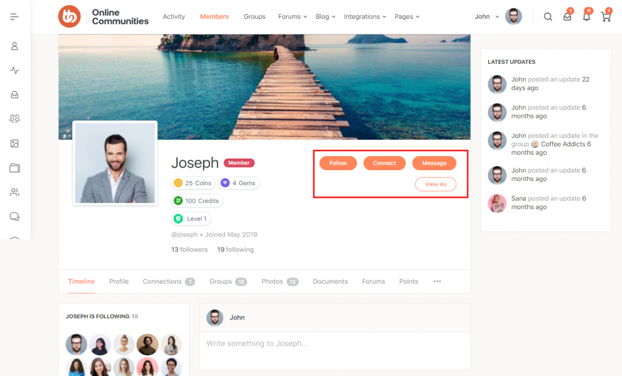Switch to the Points tab

(408, 281)
